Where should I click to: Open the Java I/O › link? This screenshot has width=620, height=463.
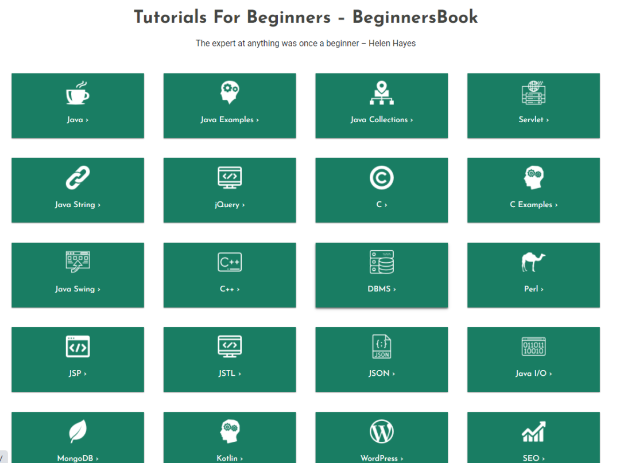pyautogui.click(x=533, y=373)
